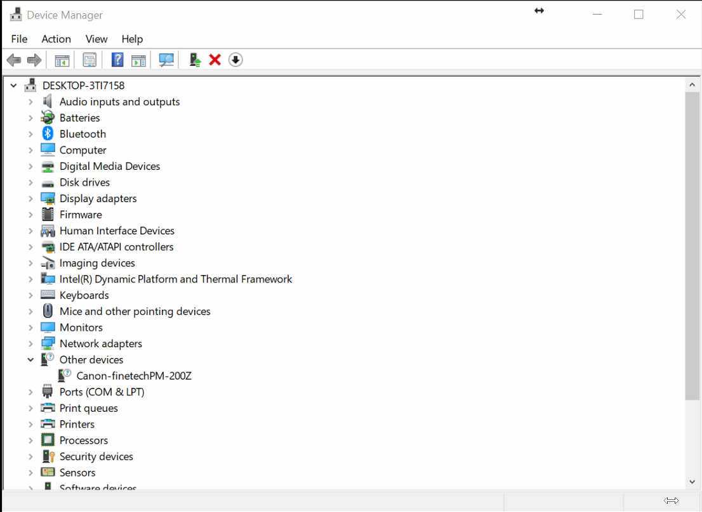Minimize the Device Manager window
This screenshot has height=512, width=702.
[597, 15]
